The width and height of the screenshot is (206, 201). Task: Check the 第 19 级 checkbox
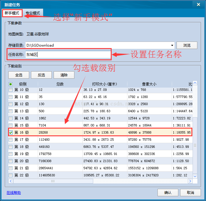(11, 154)
